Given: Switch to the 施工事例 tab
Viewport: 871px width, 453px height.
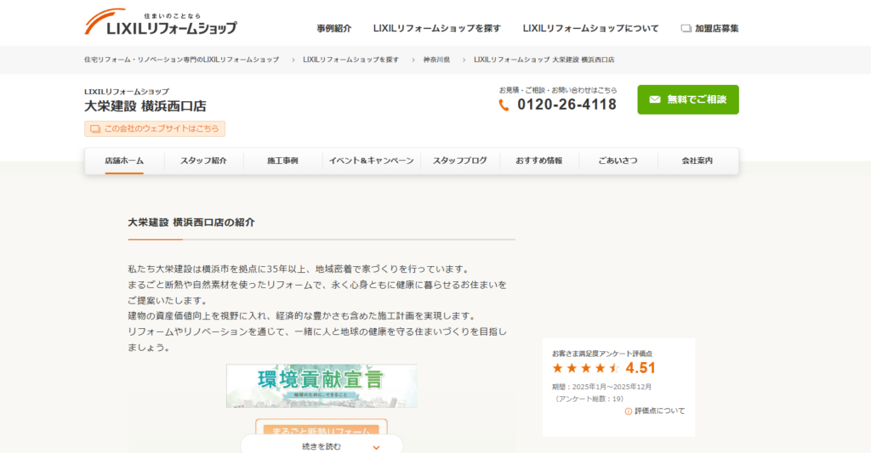Looking at the screenshot, I should point(282,161).
